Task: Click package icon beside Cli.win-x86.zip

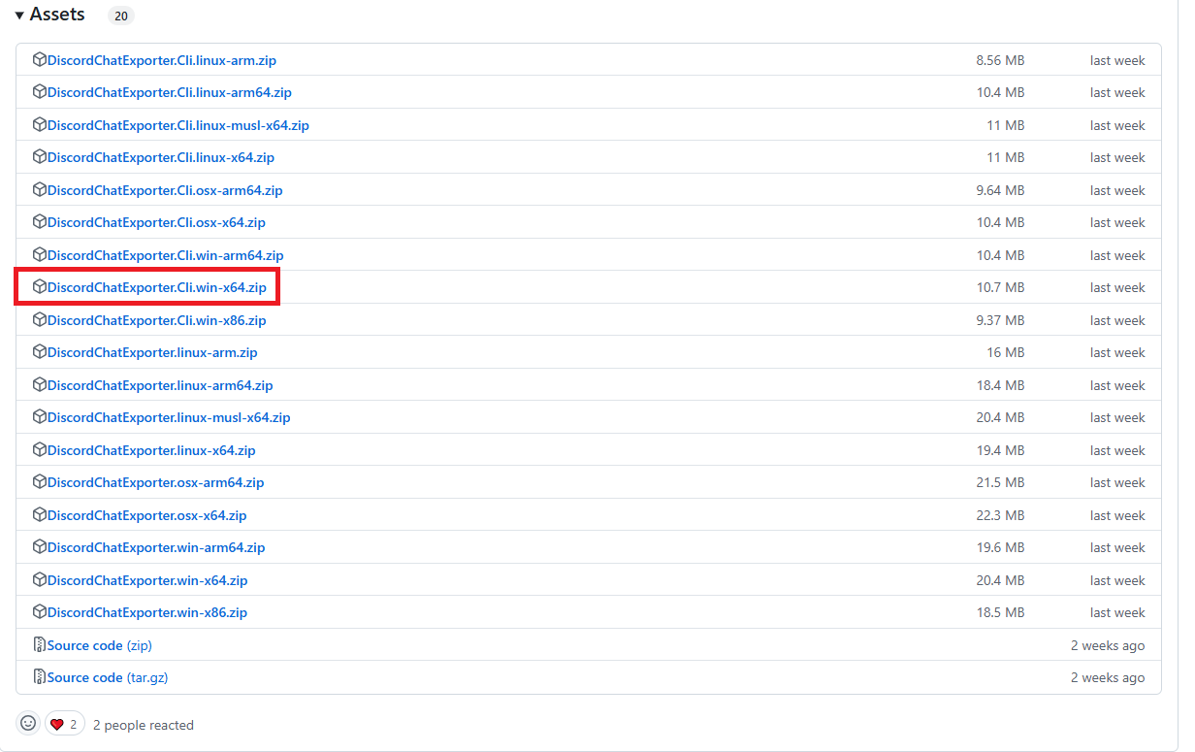Action: (40, 319)
